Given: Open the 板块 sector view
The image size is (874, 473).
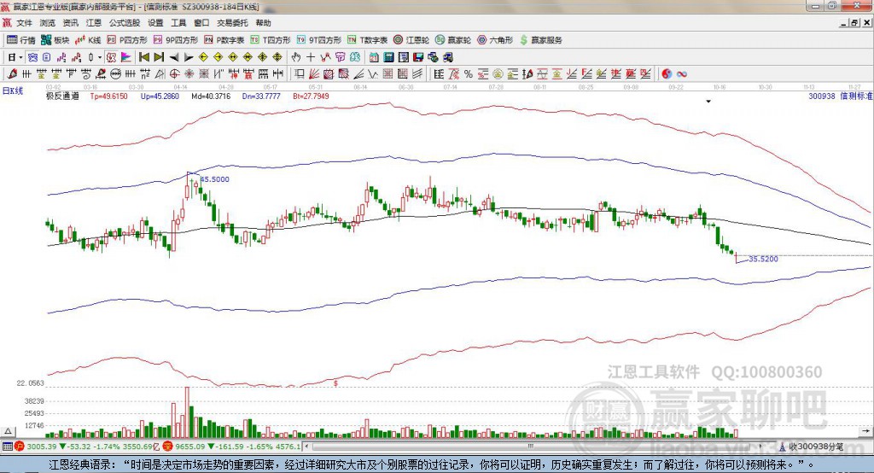Looking at the screenshot, I should [x=55, y=40].
